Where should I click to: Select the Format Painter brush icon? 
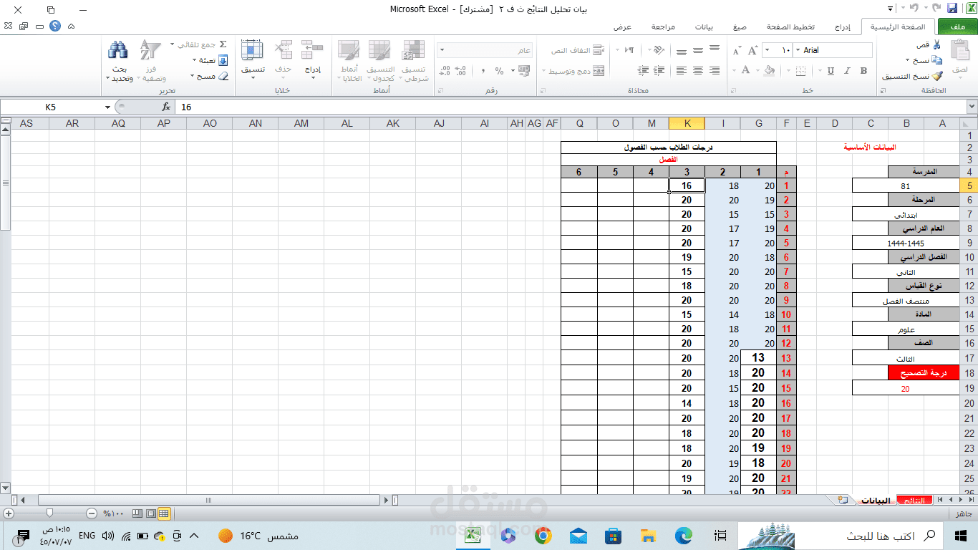point(937,76)
